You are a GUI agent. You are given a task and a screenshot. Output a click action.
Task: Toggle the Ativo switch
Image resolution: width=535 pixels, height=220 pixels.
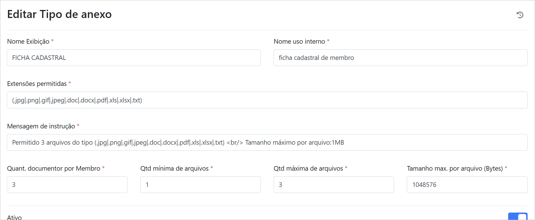(518, 217)
